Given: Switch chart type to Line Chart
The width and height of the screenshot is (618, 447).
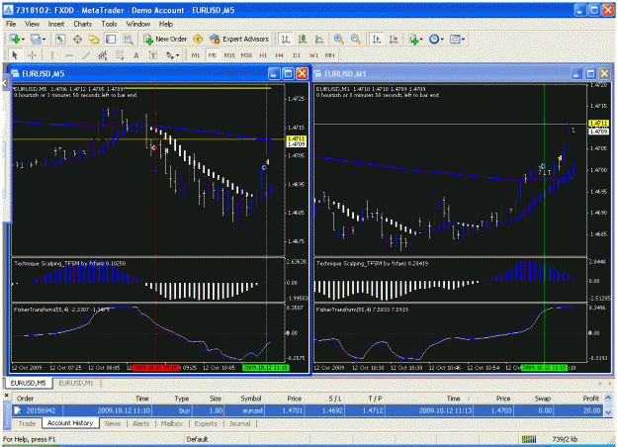Looking at the screenshot, I should click(x=318, y=39).
